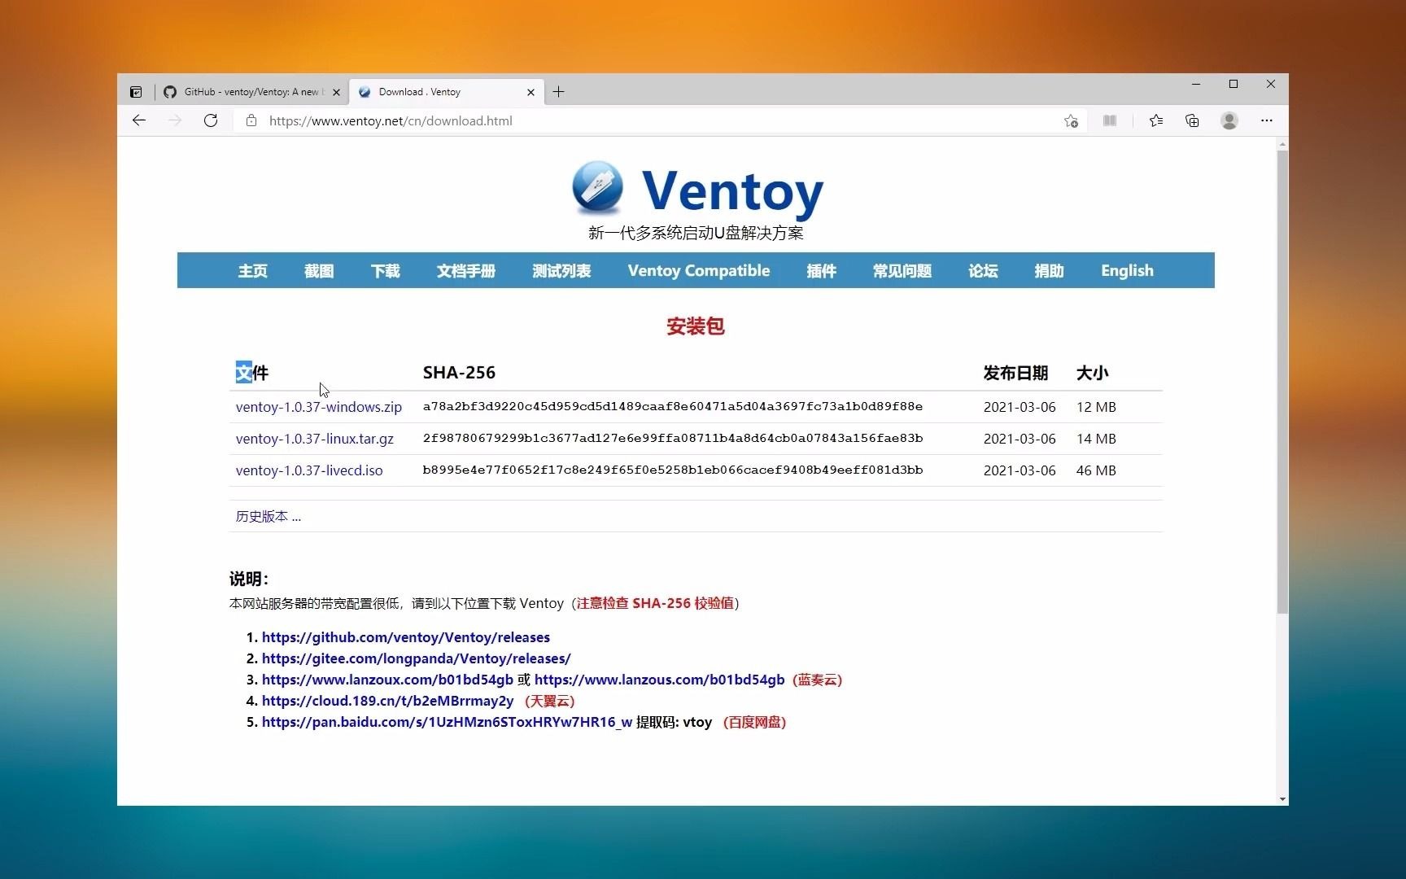Click the 提取码: vtoy text
The height and width of the screenshot is (879, 1406).
[x=674, y=722]
